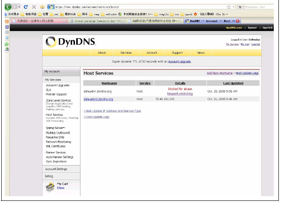Open the history clock sidebar icon

pyautogui.click(x=7, y=32)
